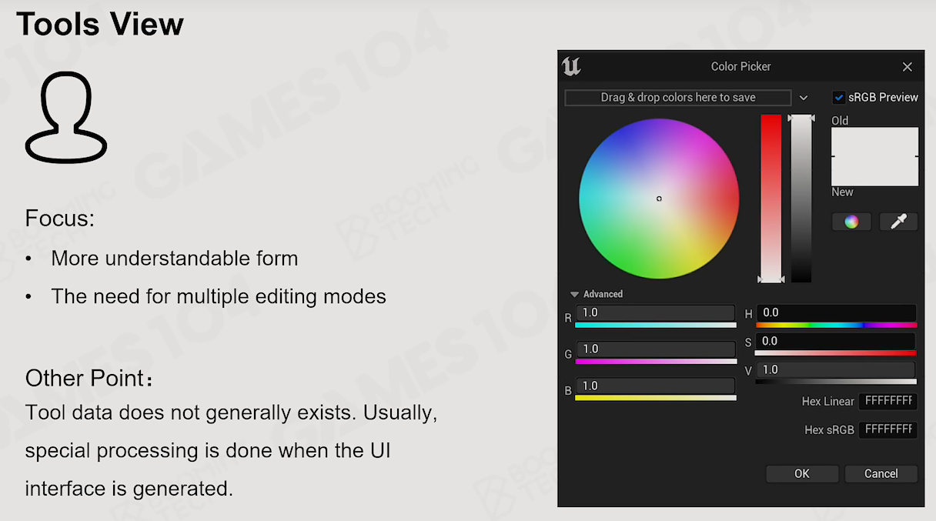Click inside the color wheel

coord(659,199)
